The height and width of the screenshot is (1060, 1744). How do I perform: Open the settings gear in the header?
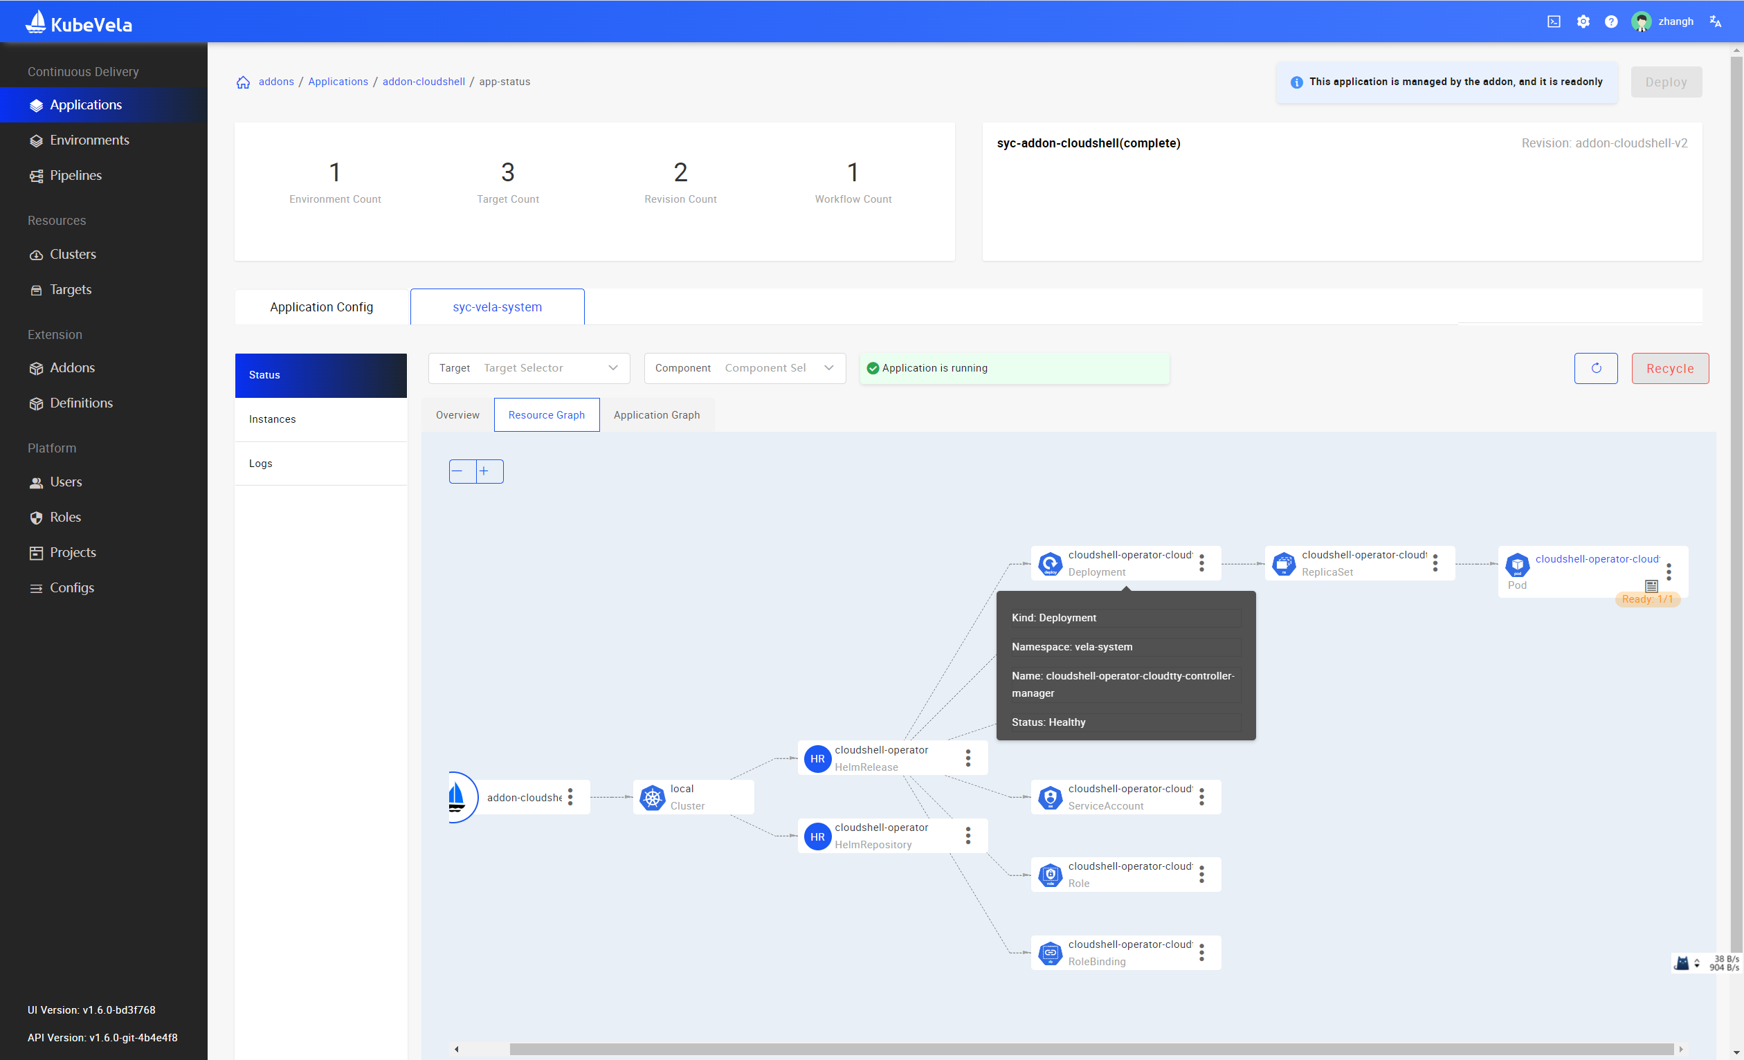click(x=1583, y=21)
